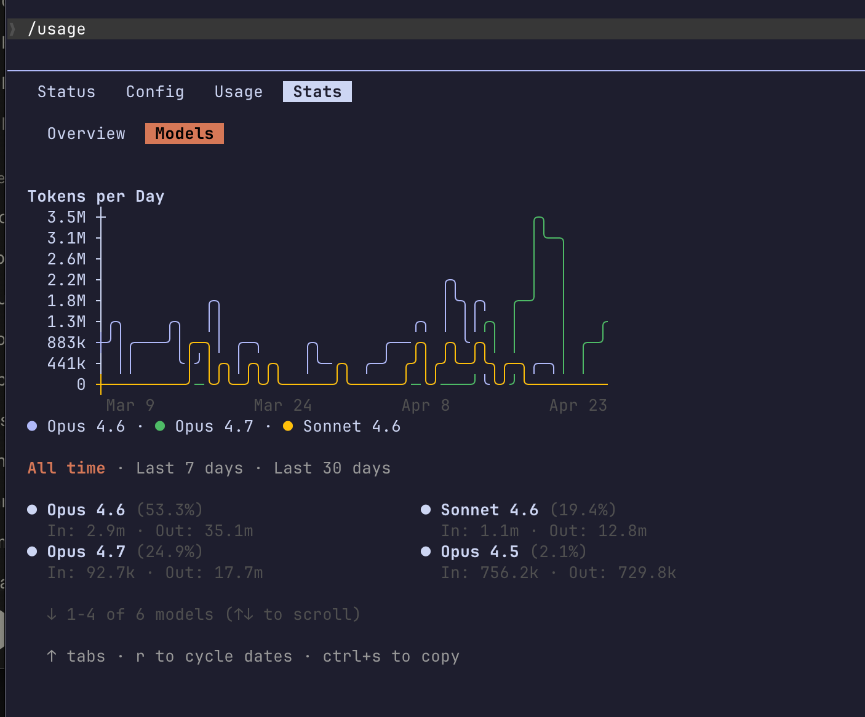Switch to the Status tab
Screen dimensions: 865x717
point(66,92)
